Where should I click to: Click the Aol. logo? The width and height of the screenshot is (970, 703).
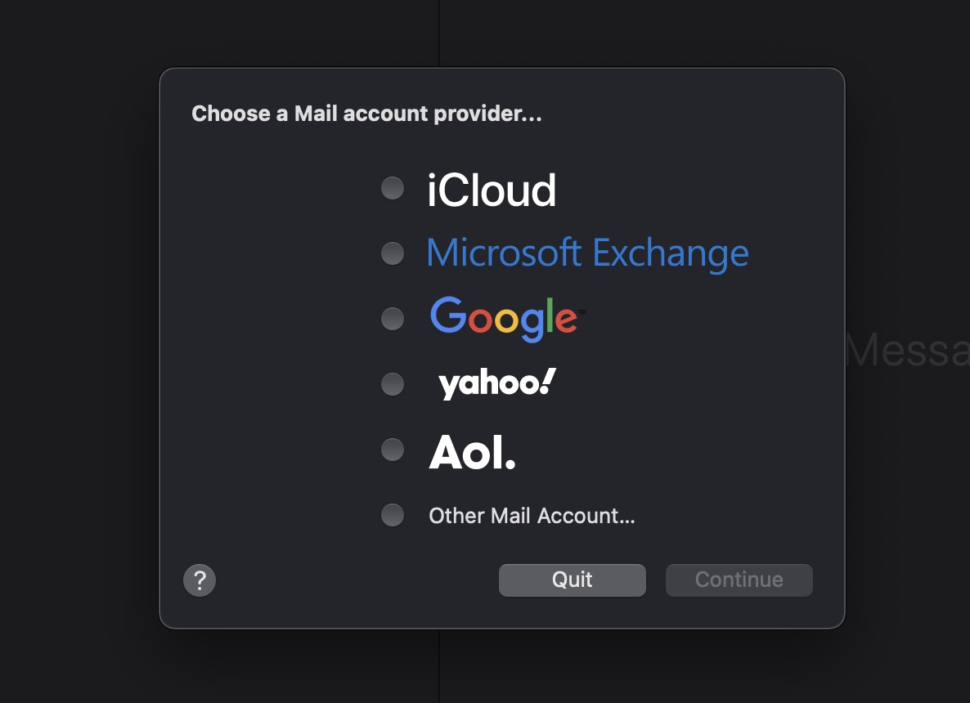pyautogui.click(x=472, y=452)
